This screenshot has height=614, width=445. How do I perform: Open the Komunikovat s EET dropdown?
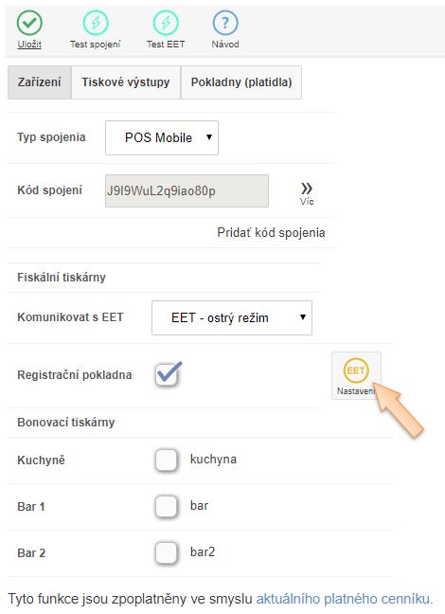(232, 317)
